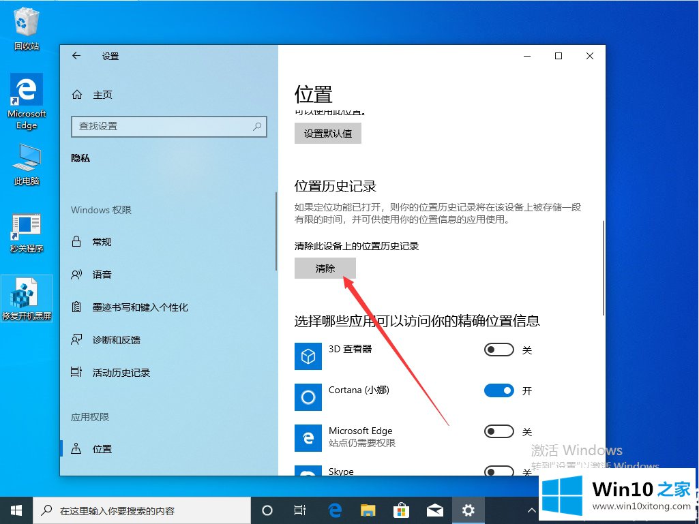Enable location for 3D 查看器
699x524 pixels.
tap(499, 350)
